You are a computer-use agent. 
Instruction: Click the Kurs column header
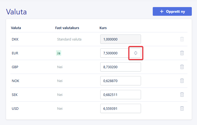coord(103,28)
